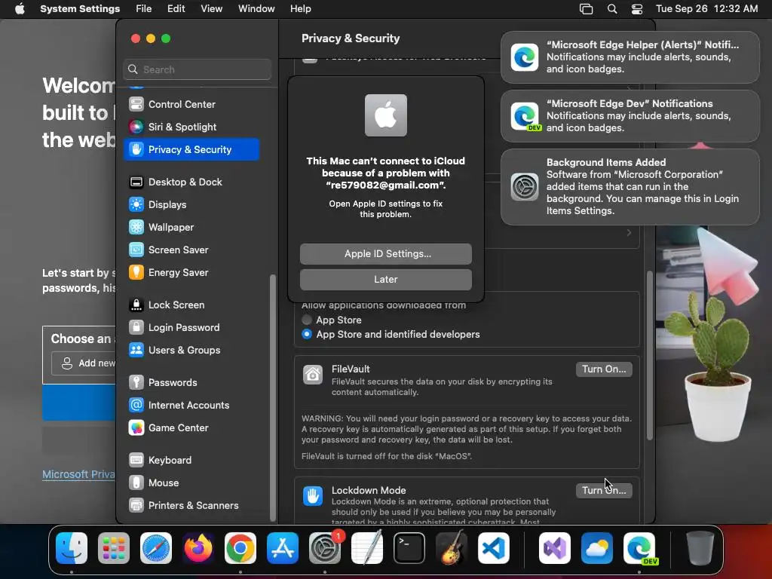The width and height of the screenshot is (772, 579).
Task: Turn on FileVault
Action: (x=604, y=369)
